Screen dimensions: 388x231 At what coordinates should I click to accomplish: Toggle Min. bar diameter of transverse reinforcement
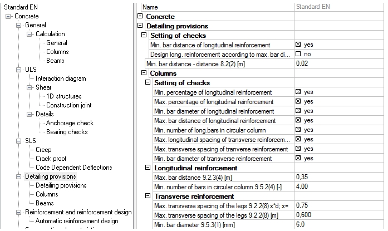(298, 158)
